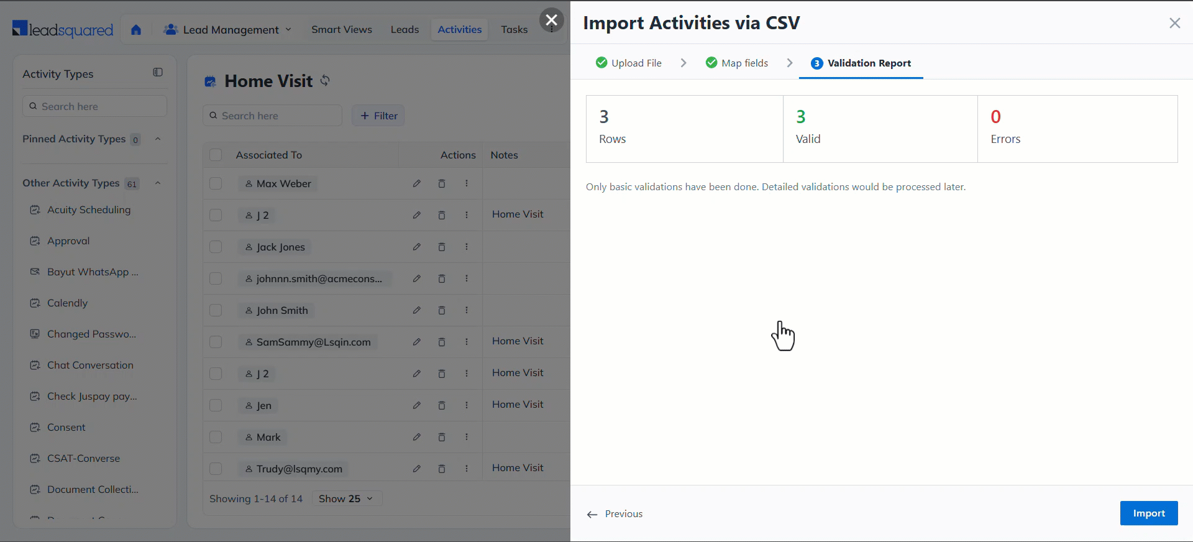Open the Tasks menu item

click(x=514, y=29)
